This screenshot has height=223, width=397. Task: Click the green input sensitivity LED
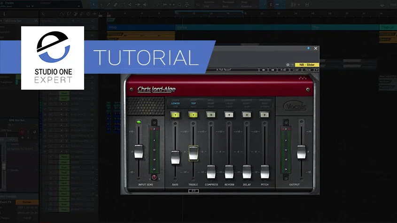[139, 122]
